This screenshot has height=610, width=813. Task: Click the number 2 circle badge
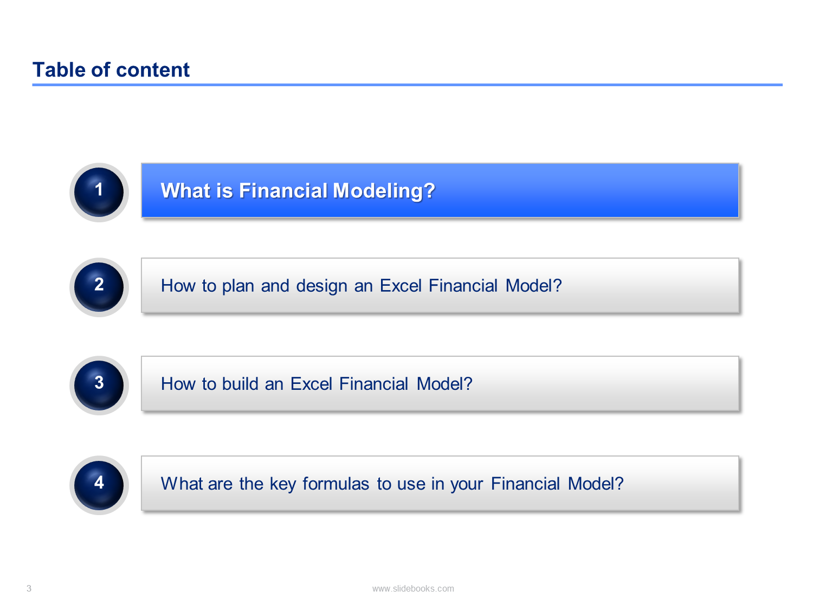(99, 287)
